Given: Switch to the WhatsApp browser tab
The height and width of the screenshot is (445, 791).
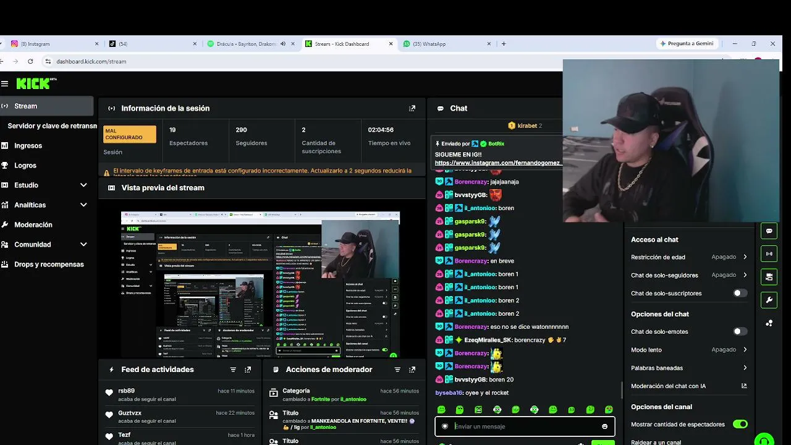Looking at the screenshot, I should tap(446, 44).
